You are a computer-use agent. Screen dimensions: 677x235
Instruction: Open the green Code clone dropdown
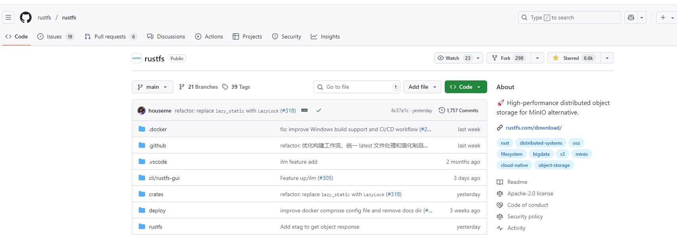(466, 87)
